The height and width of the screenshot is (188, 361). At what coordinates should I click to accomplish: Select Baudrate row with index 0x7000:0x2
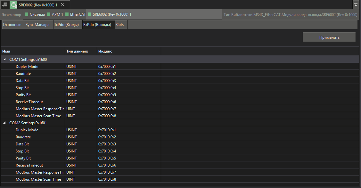click(180, 74)
